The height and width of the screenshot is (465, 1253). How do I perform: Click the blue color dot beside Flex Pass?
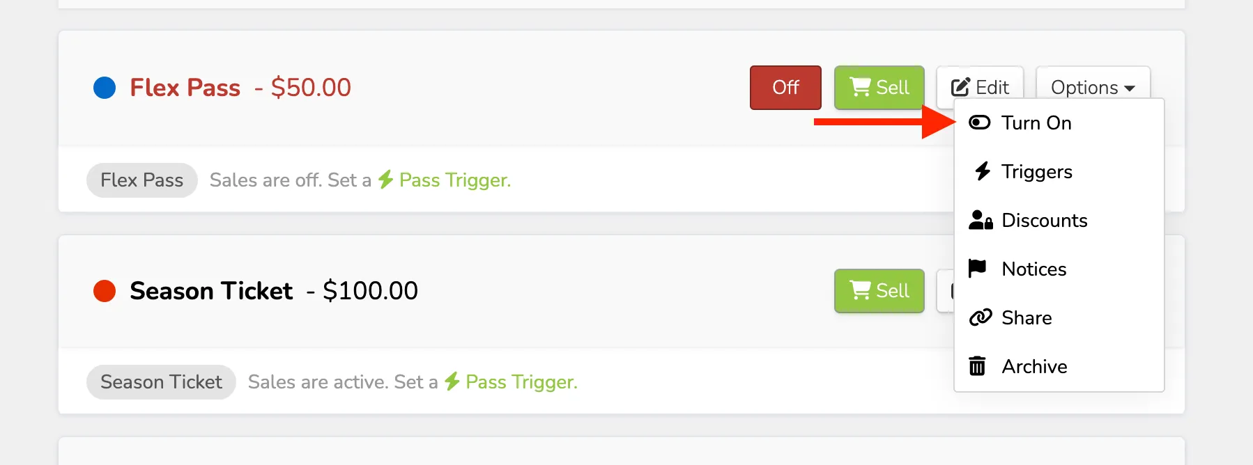tap(105, 88)
